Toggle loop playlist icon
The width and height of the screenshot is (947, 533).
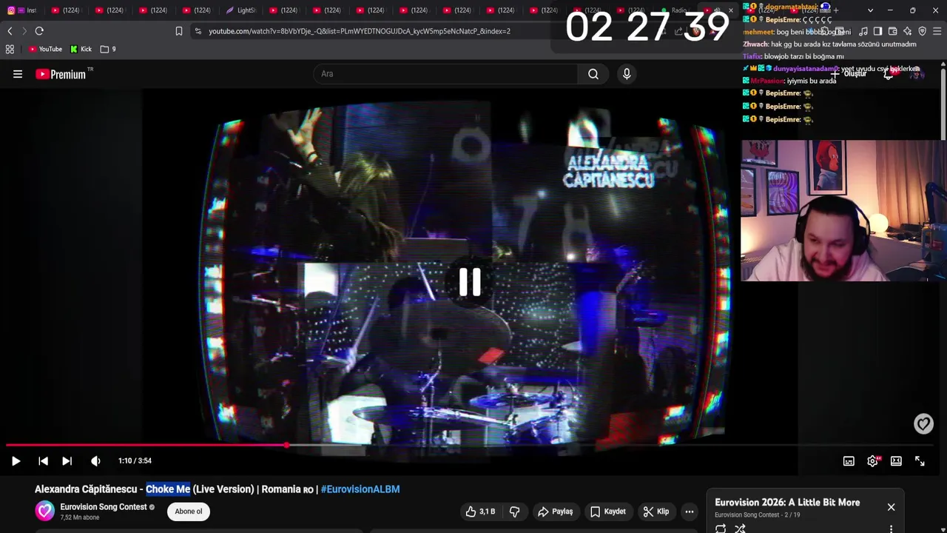(721, 529)
